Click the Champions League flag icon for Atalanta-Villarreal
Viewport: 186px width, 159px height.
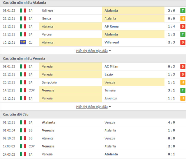(23, 42)
